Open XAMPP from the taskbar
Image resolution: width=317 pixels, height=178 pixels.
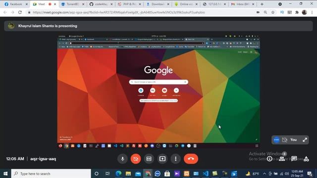click(x=186, y=174)
